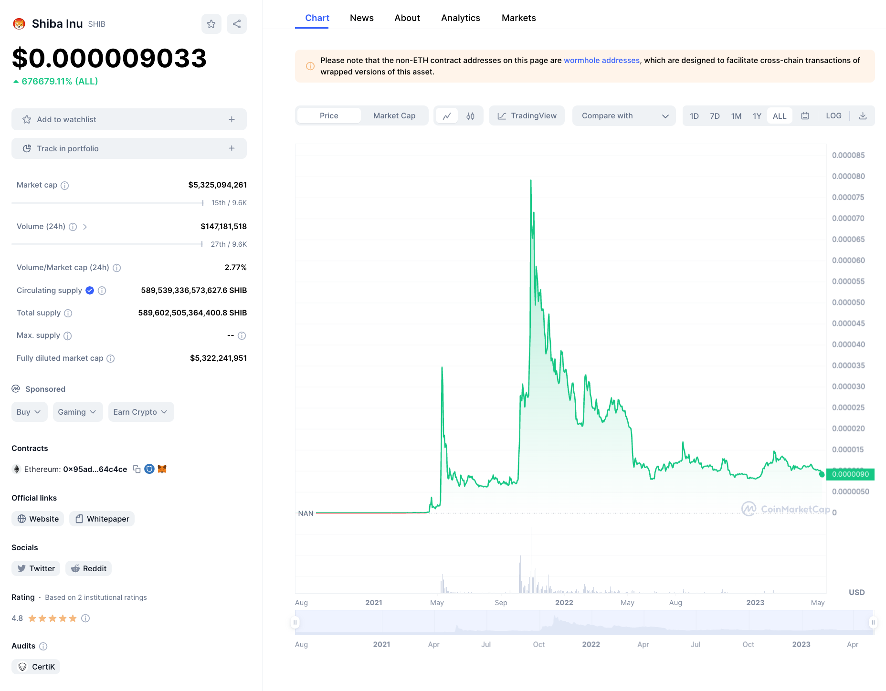This screenshot has height=691, width=886.
Task: Open the share icon button
Action: click(x=237, y=24)
